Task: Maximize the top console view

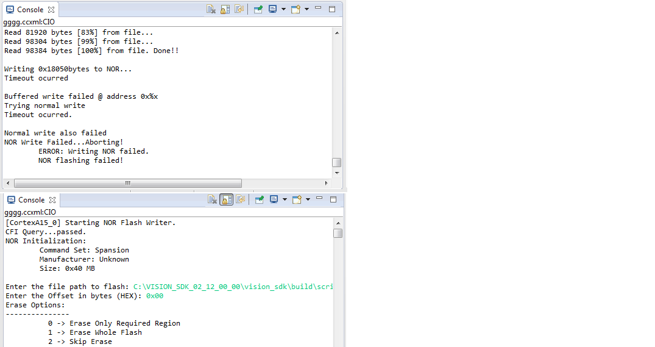Action: click(x=332, y=9)
